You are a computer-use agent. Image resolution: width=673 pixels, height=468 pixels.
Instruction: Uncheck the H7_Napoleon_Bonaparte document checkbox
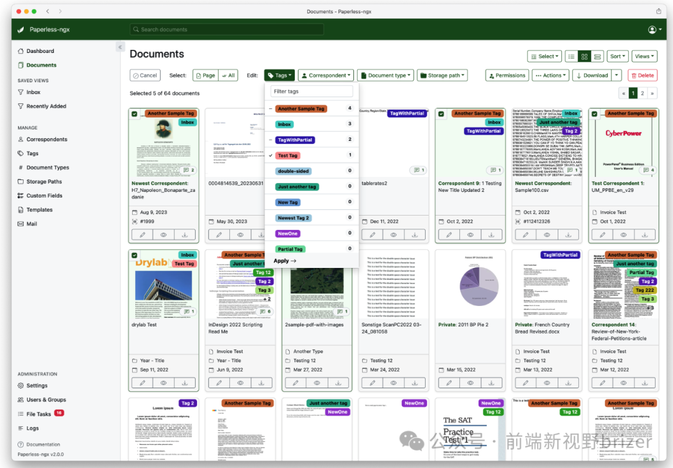point(135,114)
